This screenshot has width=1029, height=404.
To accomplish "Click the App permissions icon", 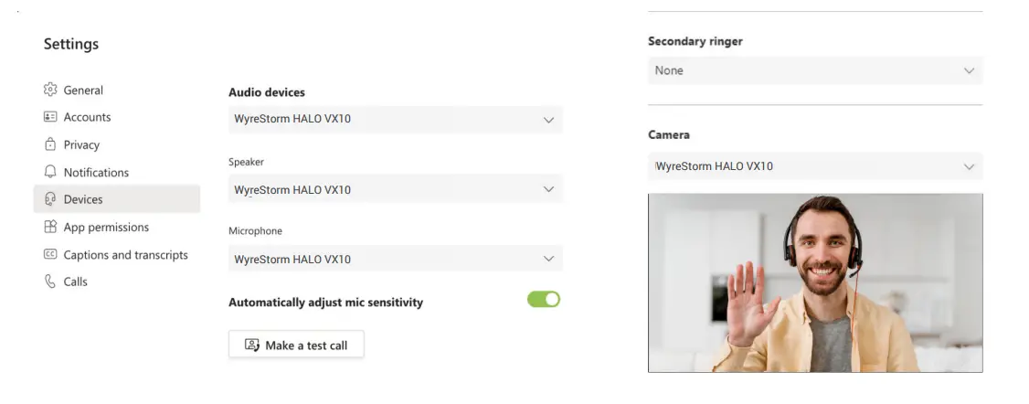I will coord(50,227).
